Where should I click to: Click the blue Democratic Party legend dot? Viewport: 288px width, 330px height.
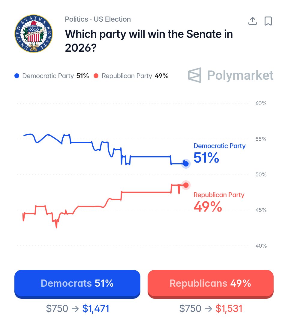[17, 76]
